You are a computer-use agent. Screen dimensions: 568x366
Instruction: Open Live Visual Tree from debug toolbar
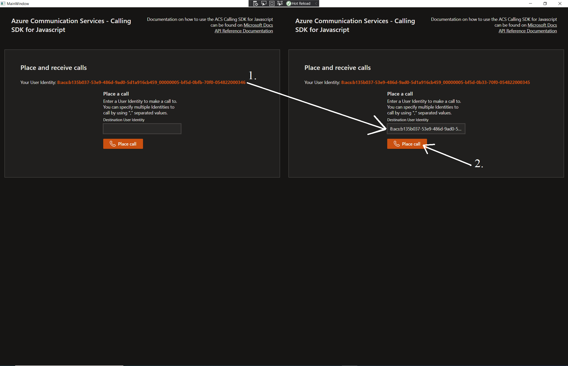(256, 4)
